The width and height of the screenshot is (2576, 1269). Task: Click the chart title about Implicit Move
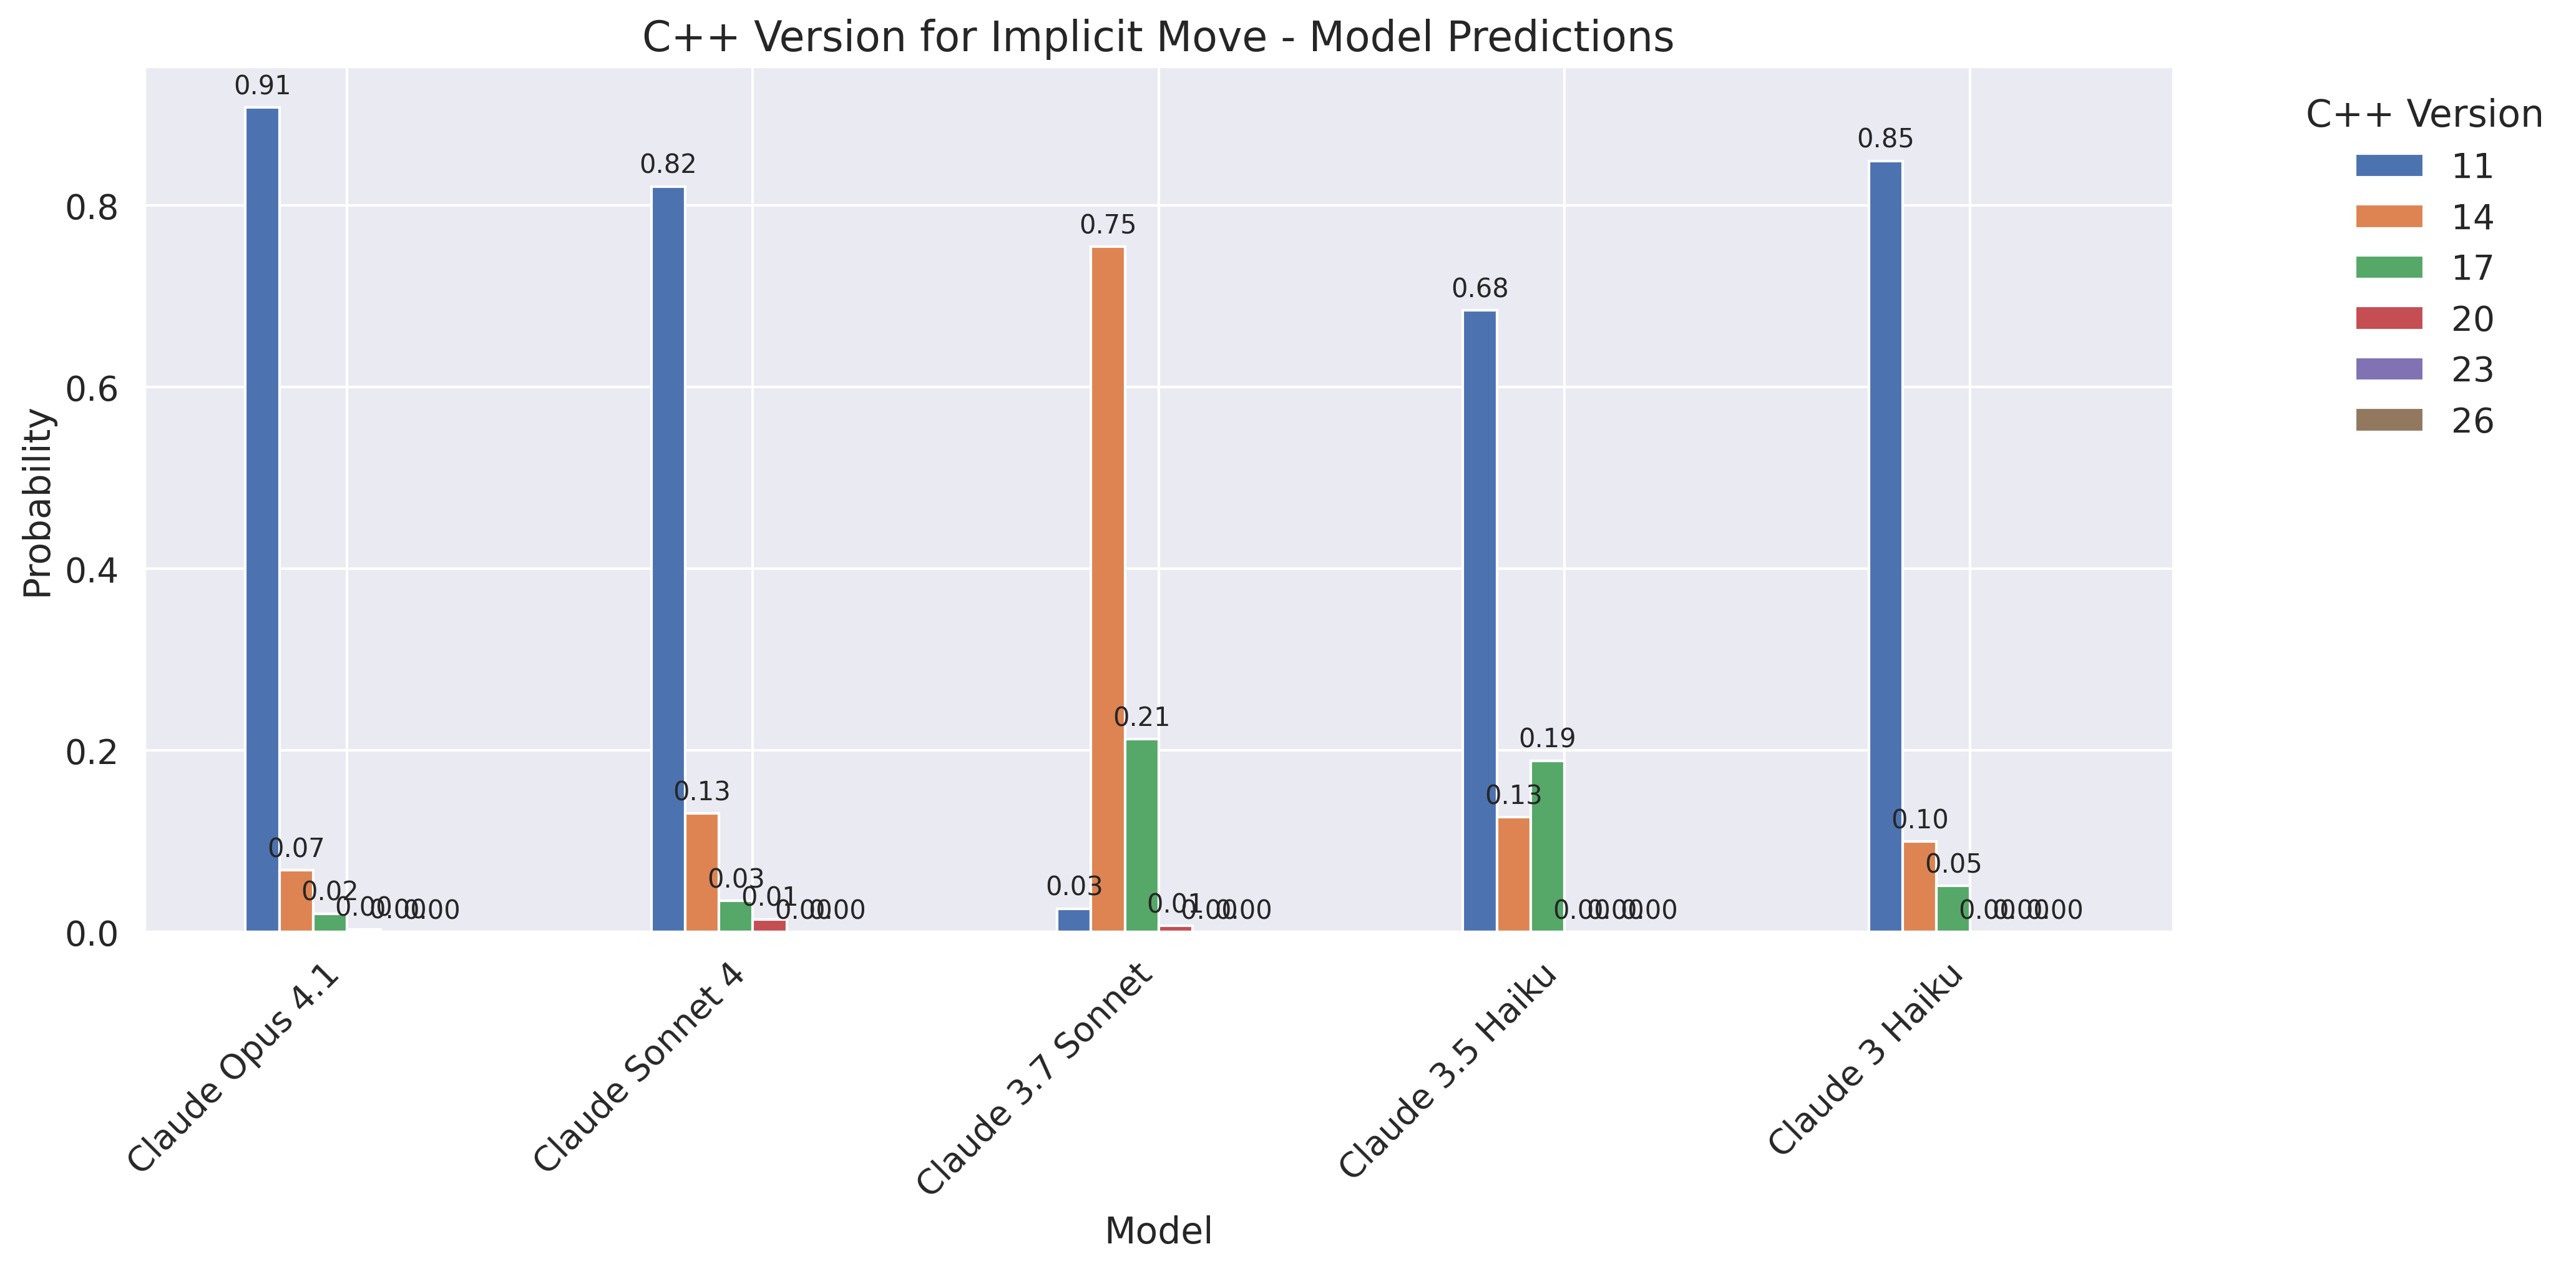(1157, 38)
